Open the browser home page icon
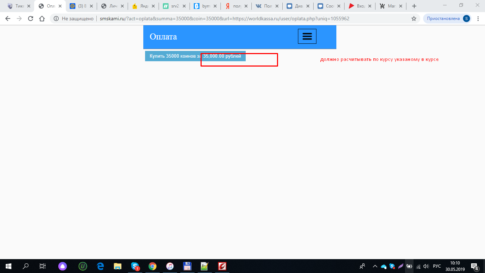 pos(42,19)
